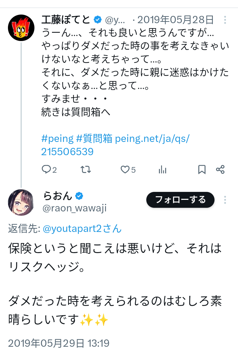Click the フォローする button
Viewport: 238px width, 356px height.
(180, 200)
